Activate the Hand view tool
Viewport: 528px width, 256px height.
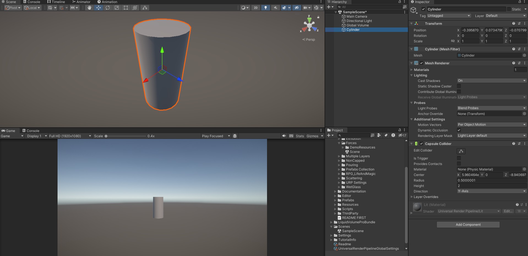(89, 8)
